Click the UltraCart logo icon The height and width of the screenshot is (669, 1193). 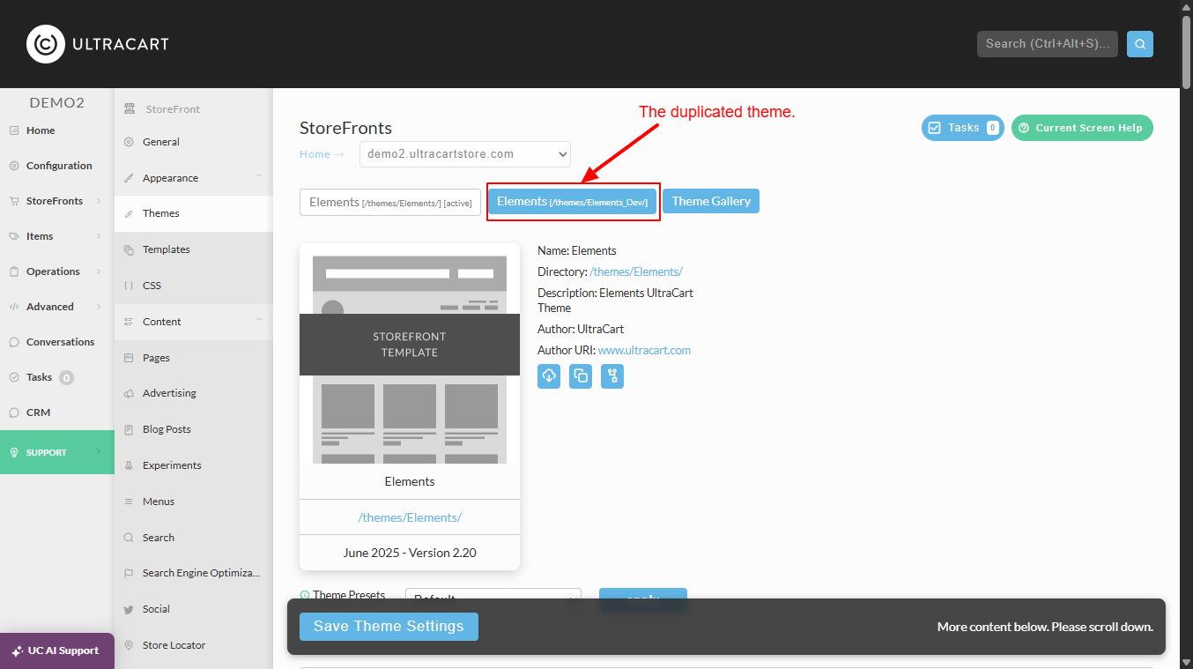(46, 44)
